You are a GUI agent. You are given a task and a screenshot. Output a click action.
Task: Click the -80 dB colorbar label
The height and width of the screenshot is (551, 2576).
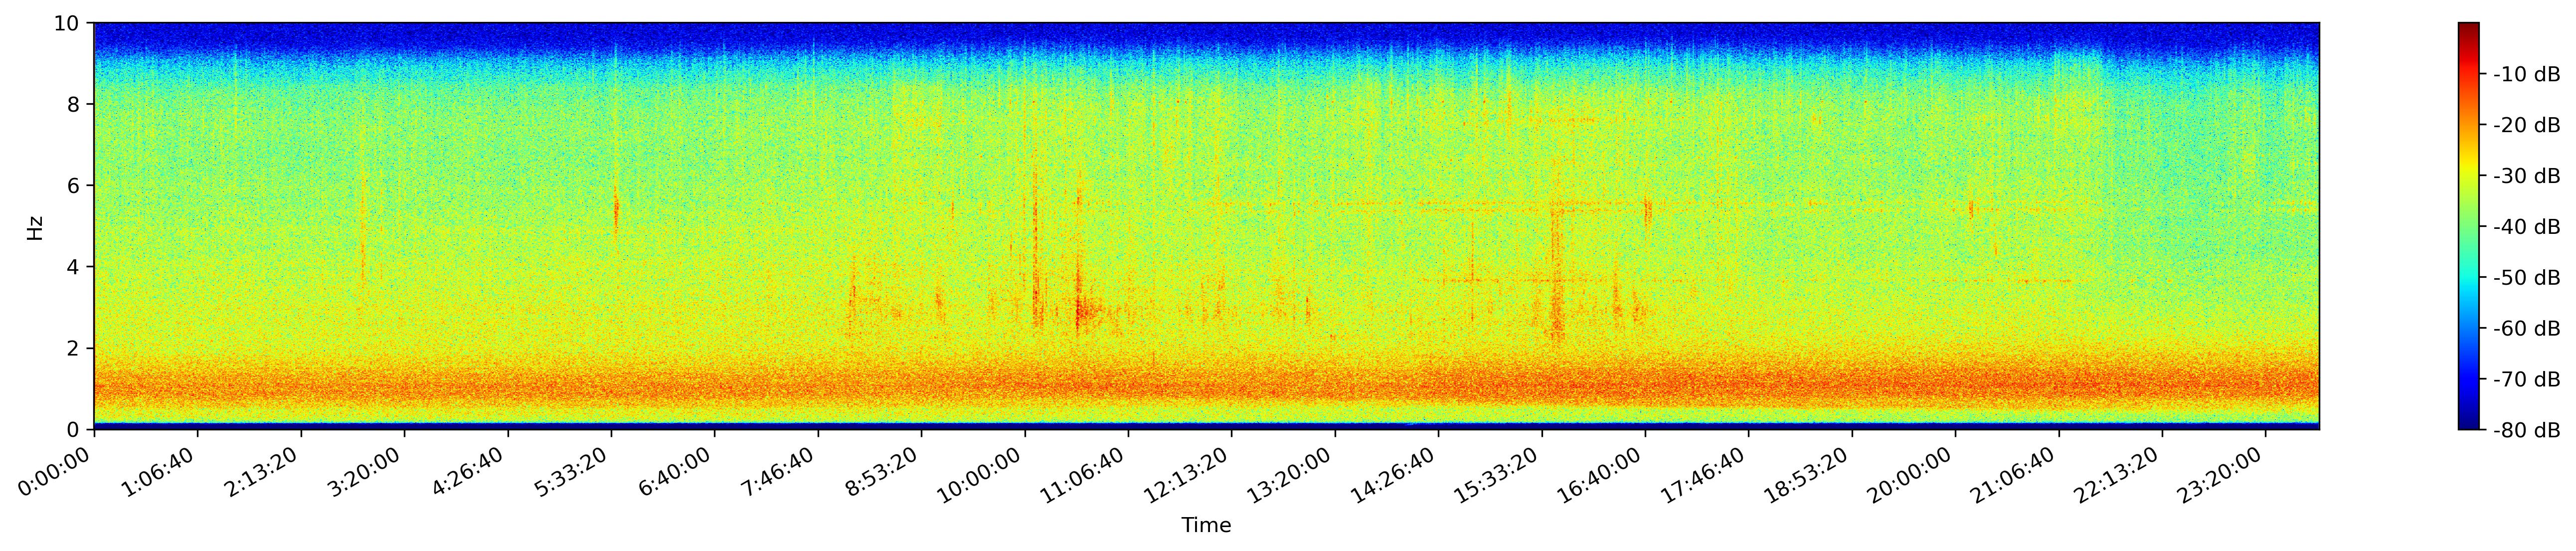2527,430
